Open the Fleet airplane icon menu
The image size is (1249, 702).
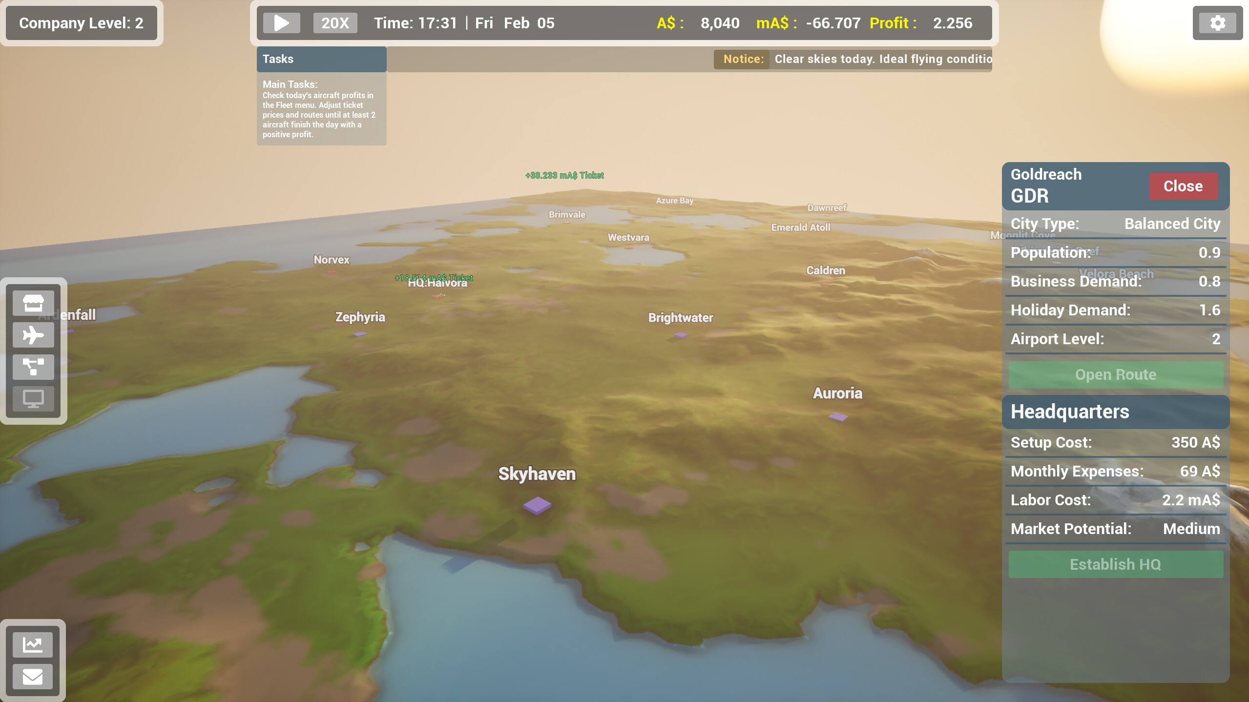tap(33, 335)
